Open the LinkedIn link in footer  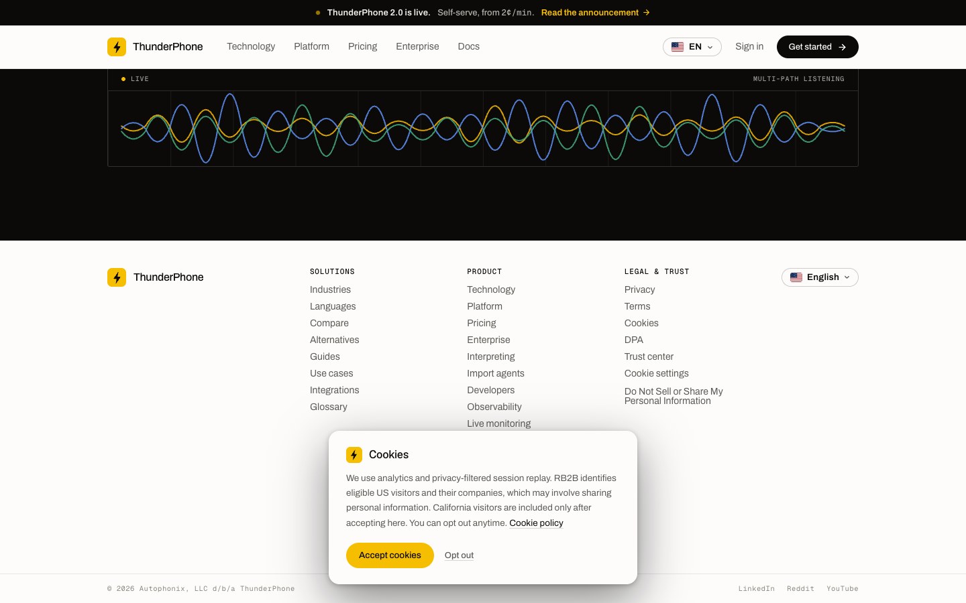tap(757, 589)
